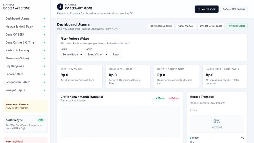View Laporan Data section
The image size is (254, 143).
click(x=25, y=74)
